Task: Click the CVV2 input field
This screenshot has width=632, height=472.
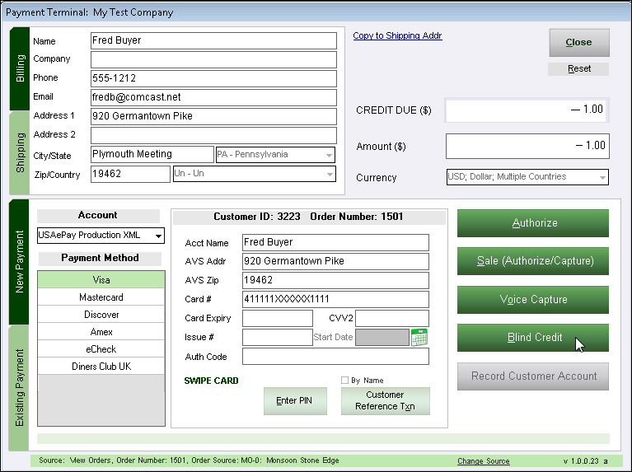Action: tap(392, 318)
